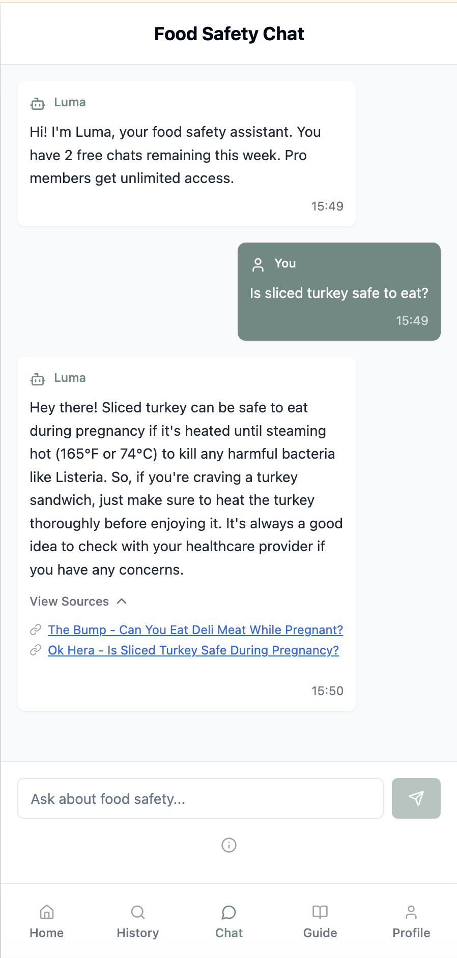Focus the Ask about food safety field

tap(201, 798)
